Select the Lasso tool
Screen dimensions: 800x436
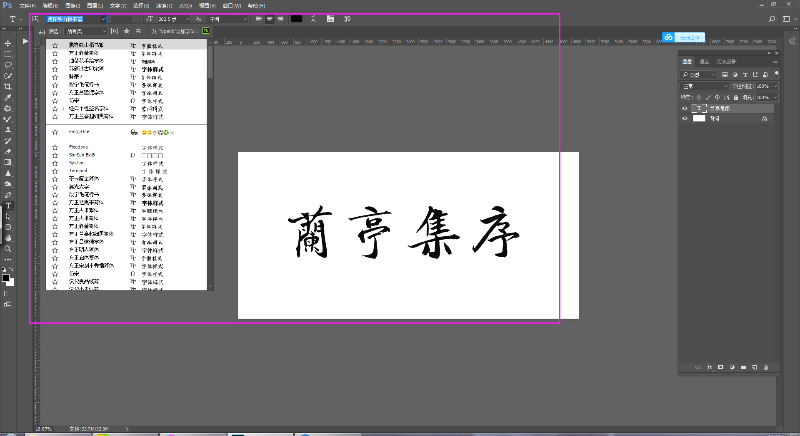[8, 65]
